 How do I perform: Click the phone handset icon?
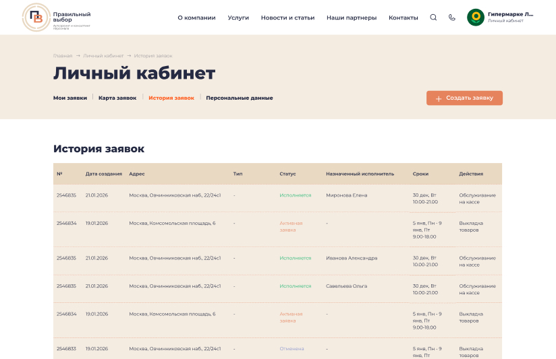click(x=452, y=18)
